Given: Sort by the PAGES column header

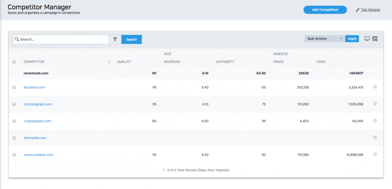Looking at the screenshot, I should click(x=278, y=62).
